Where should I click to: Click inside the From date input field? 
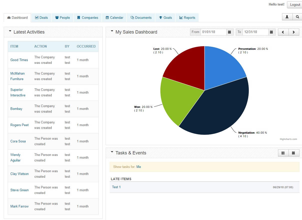pos(214,32)
